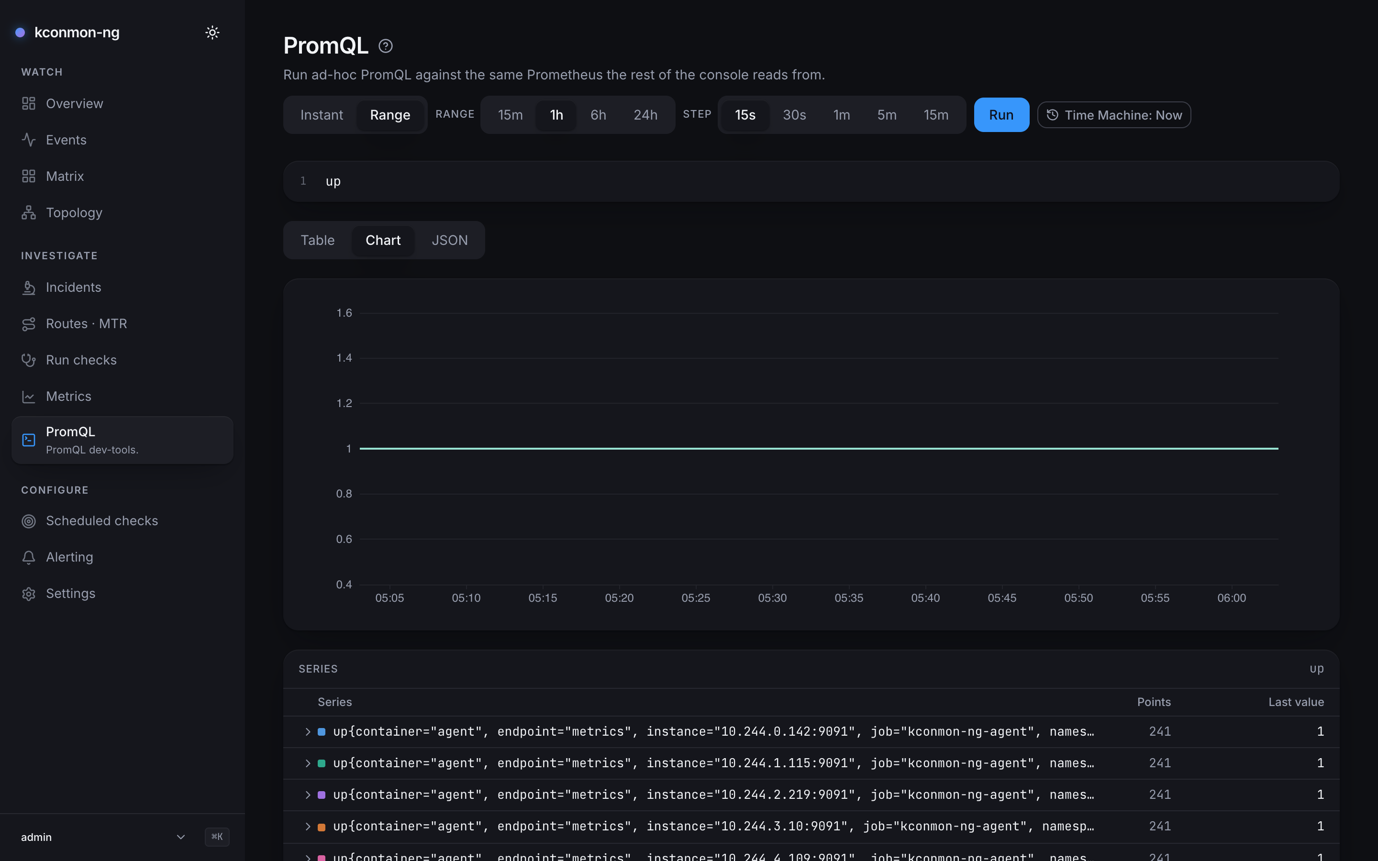Click the purple swatch for series 10.244.2.219:9091

tap(321, 795)
